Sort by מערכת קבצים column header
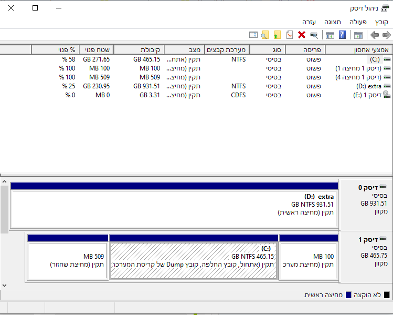This screenshot has width=393, height=315. tap(227, 50)
